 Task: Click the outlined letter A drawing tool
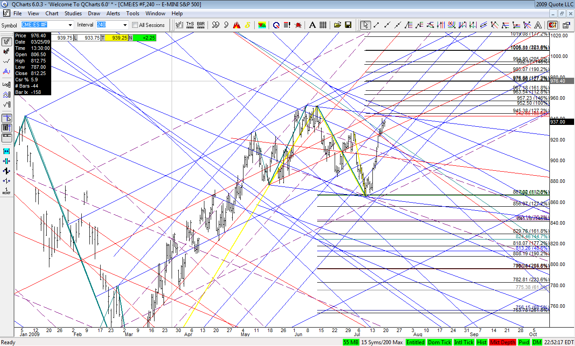point(539,25)
